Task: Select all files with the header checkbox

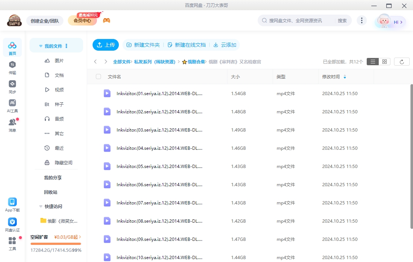Action: coord(98,77)
